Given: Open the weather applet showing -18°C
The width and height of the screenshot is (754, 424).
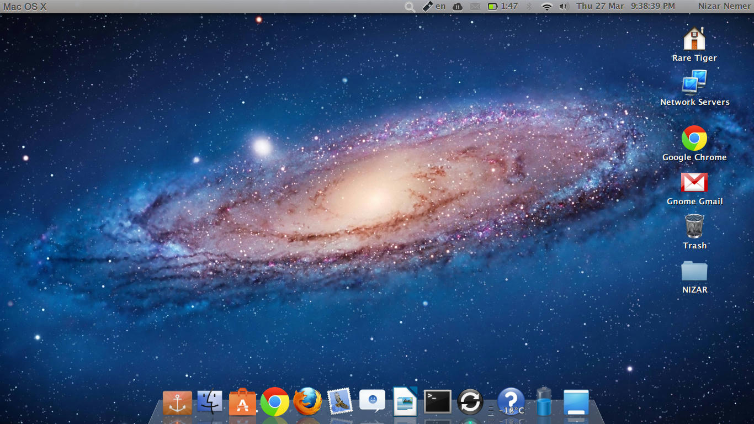Looking at the screenshot, I should point(511,402).
